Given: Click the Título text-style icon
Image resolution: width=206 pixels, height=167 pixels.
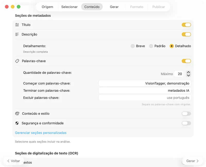Looking at the screenshot, I should click(x=17, y=25).
